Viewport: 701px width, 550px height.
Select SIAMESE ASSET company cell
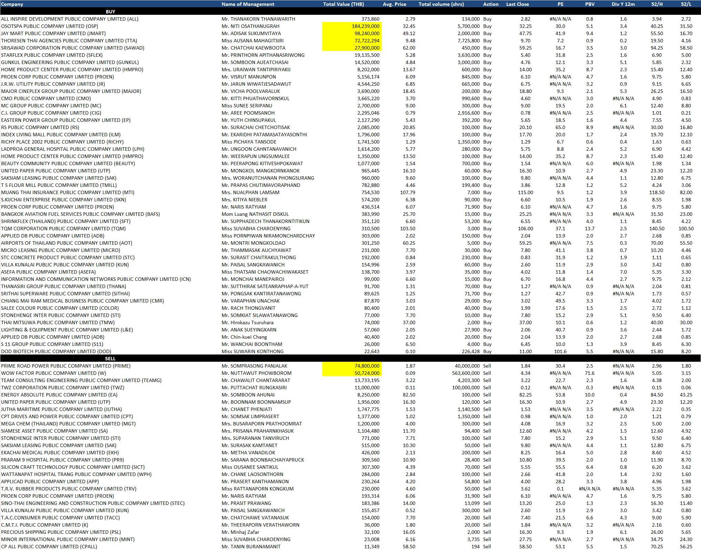(x=54, y=431)
